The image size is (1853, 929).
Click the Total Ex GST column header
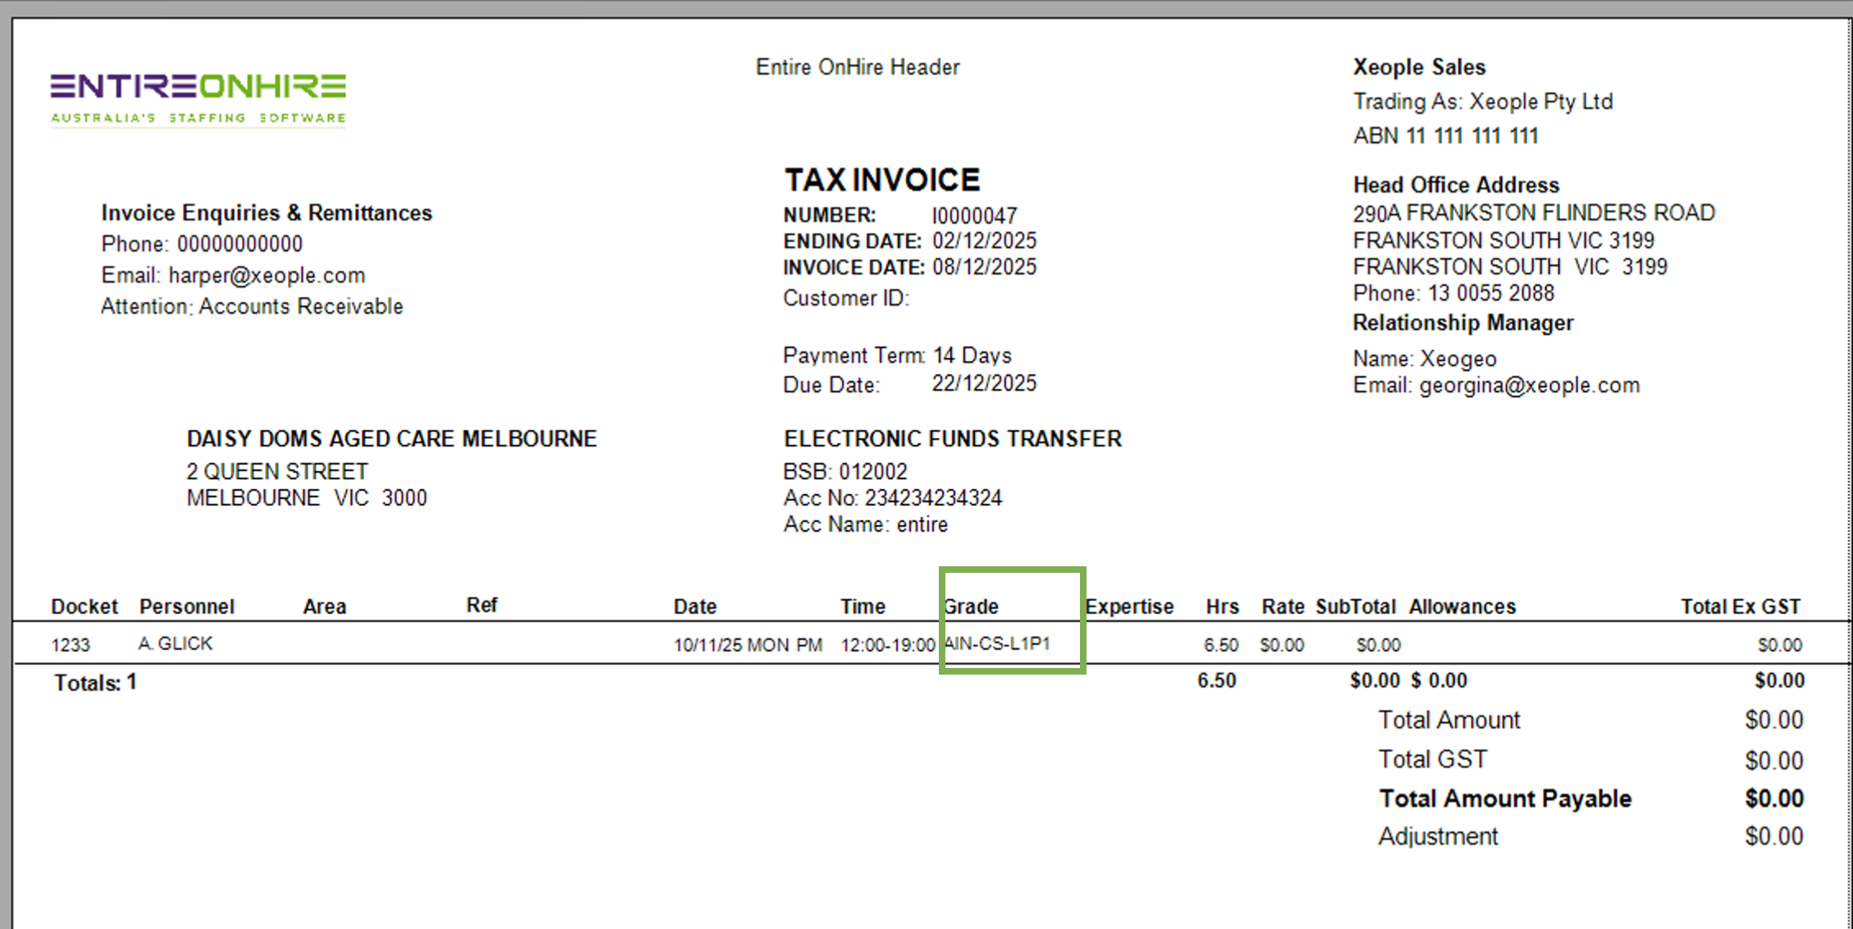(1740, 606)
